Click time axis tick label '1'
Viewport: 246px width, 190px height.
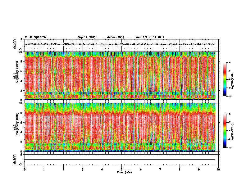click(x=44, y=170)
